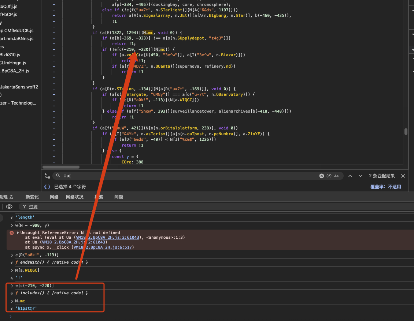Open the 网络状况 drawer tab
This screenshot has width=414, height=321.
point(75,197)
